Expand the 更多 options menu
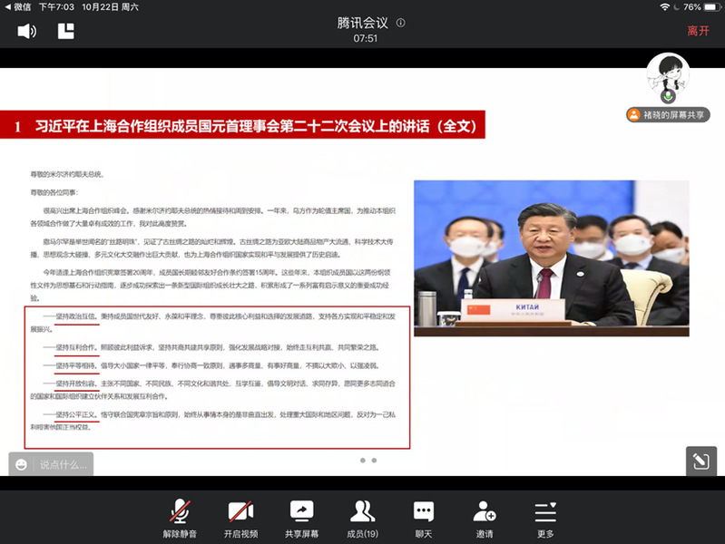Image resolution: width=725 pixels, height=544 pixels. (545, 517)
